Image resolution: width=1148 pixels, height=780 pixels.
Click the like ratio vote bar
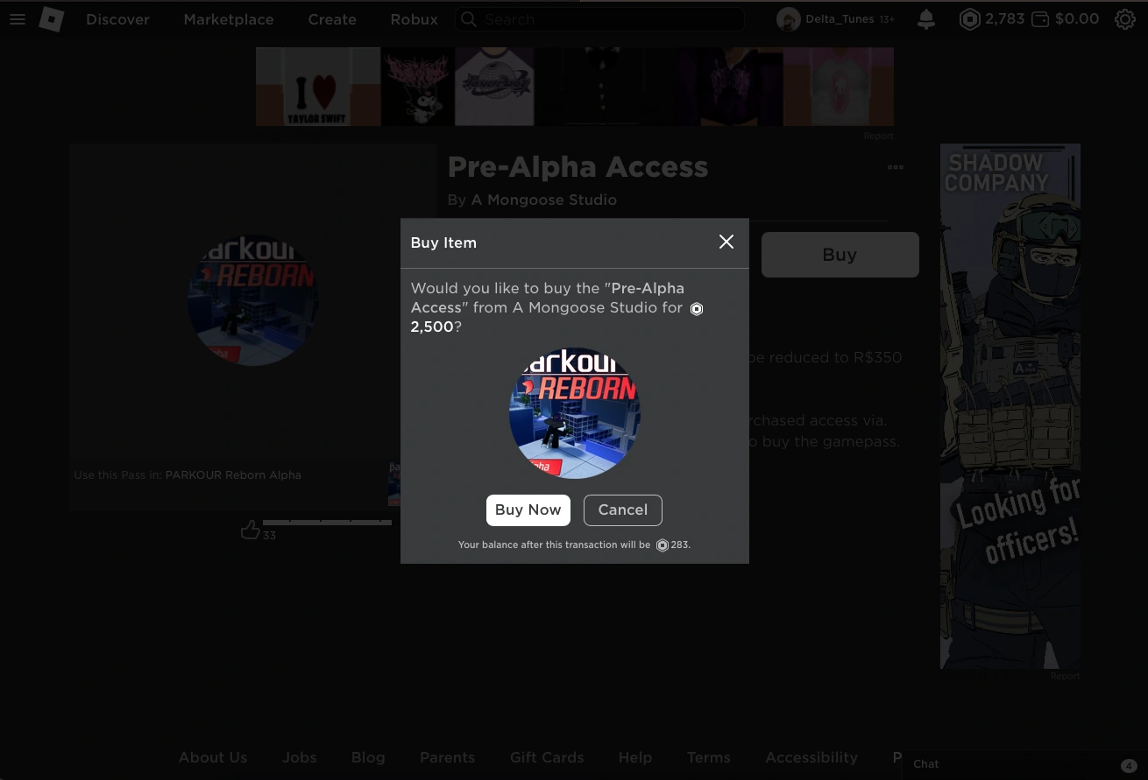[x=327, y=523]
